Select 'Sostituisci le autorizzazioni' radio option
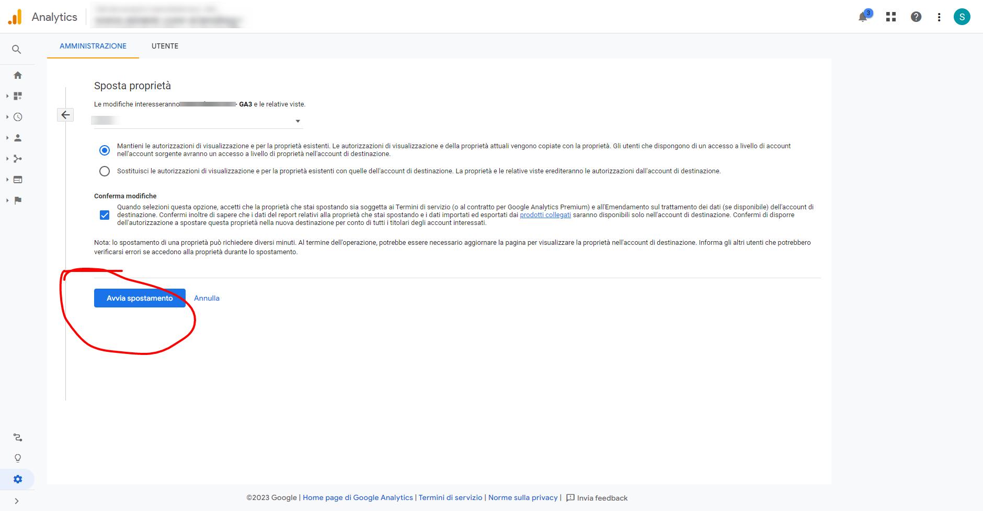Screen dimensions: 983x511 (x=105, y=171)
